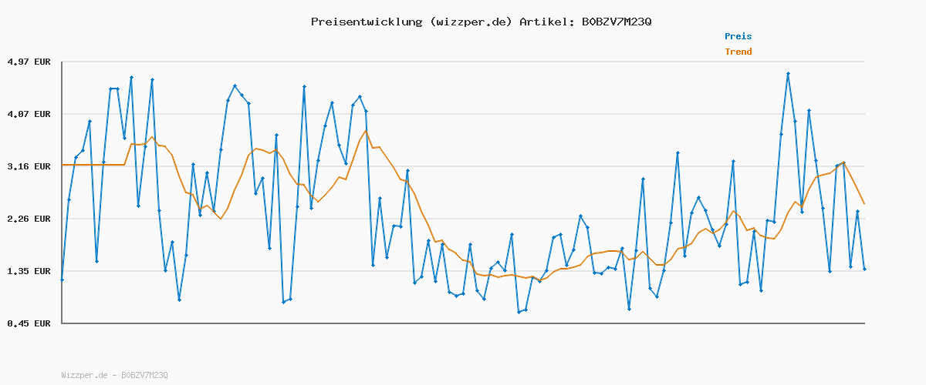Click the lowest blue price point in mid-chart

[519, 312]
